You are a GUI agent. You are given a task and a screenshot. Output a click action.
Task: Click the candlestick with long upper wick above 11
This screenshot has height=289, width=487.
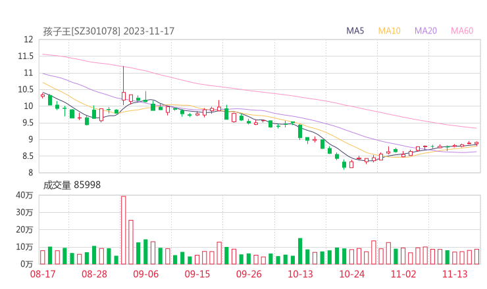pyautogui.click(x=124, y=85)
